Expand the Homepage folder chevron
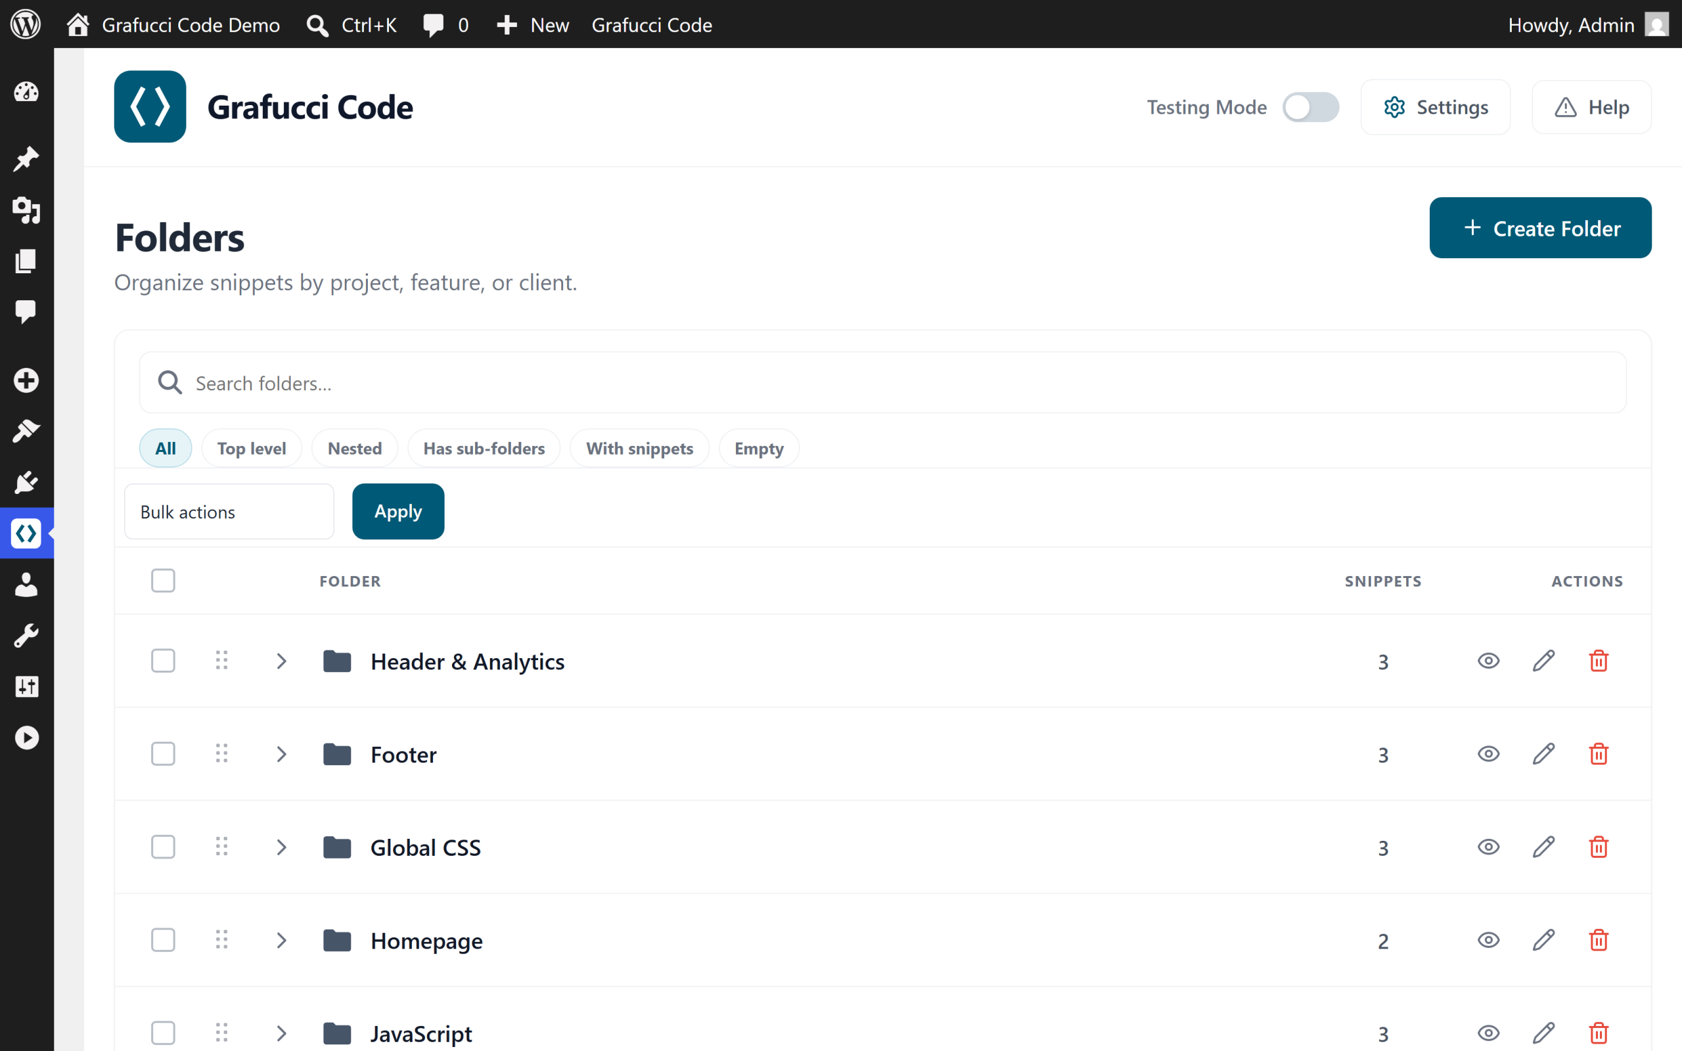 coord(281,940)
